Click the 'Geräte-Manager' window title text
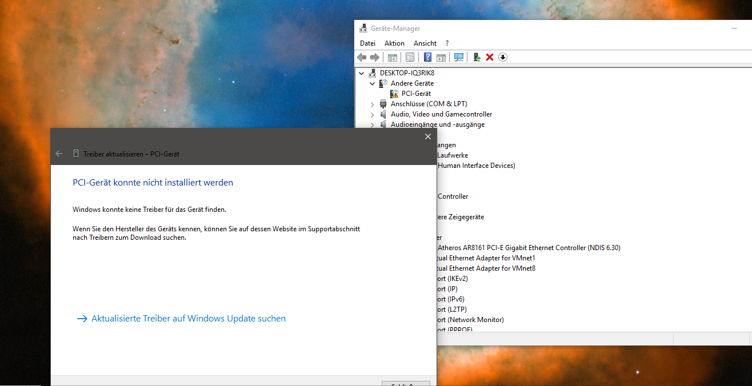This screenshot has width=752, height=386. click(x=395, y=29)
